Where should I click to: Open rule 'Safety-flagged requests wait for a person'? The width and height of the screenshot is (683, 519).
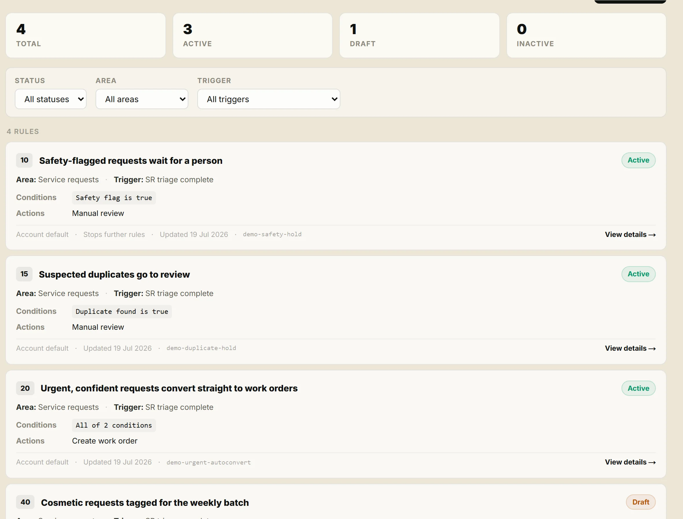pyautogui.click(x=131, y=161)
